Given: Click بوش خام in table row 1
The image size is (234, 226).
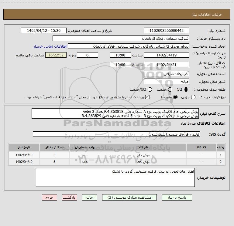Looking at the screenshot, I should pos(143,155).
